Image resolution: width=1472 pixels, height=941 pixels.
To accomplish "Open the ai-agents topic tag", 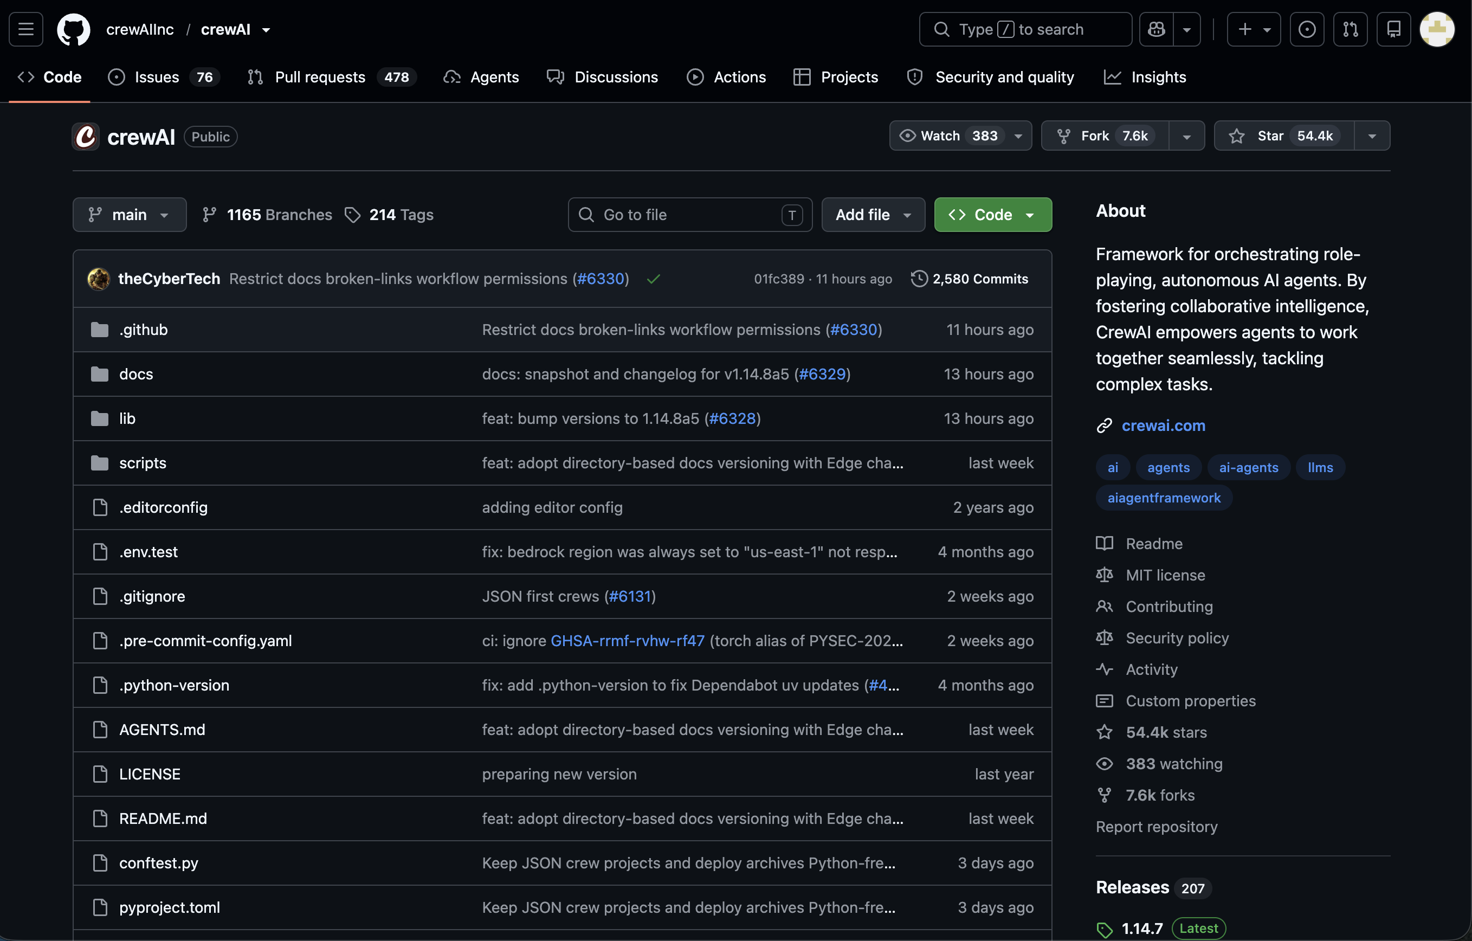I will click(x=1248, y=468).
